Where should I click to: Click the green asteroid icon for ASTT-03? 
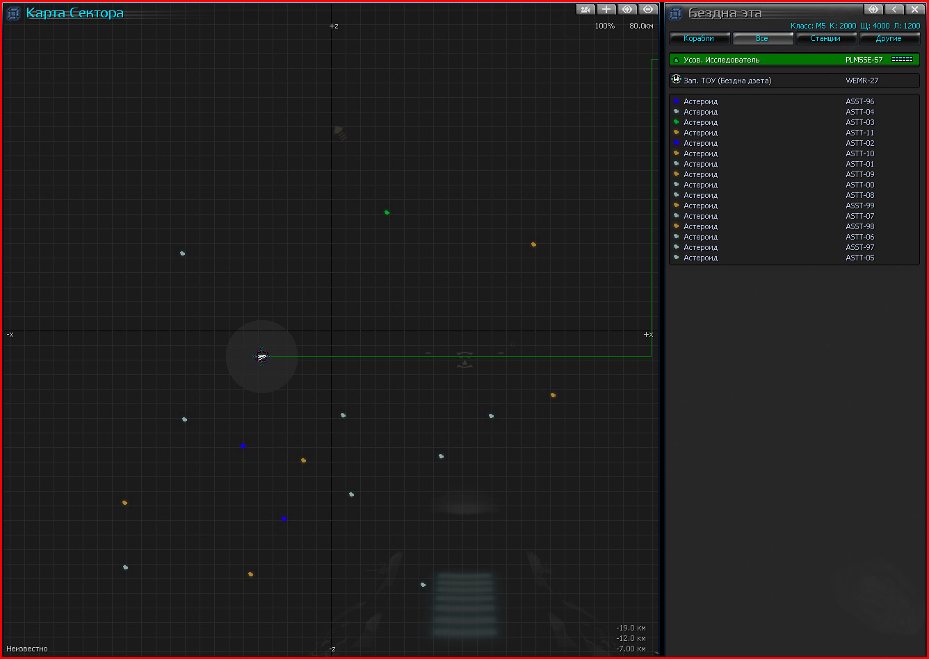pos(676,122)
